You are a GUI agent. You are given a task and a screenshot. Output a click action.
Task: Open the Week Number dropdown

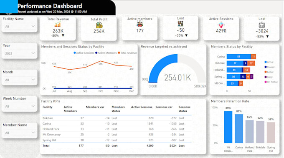(20, 106)
